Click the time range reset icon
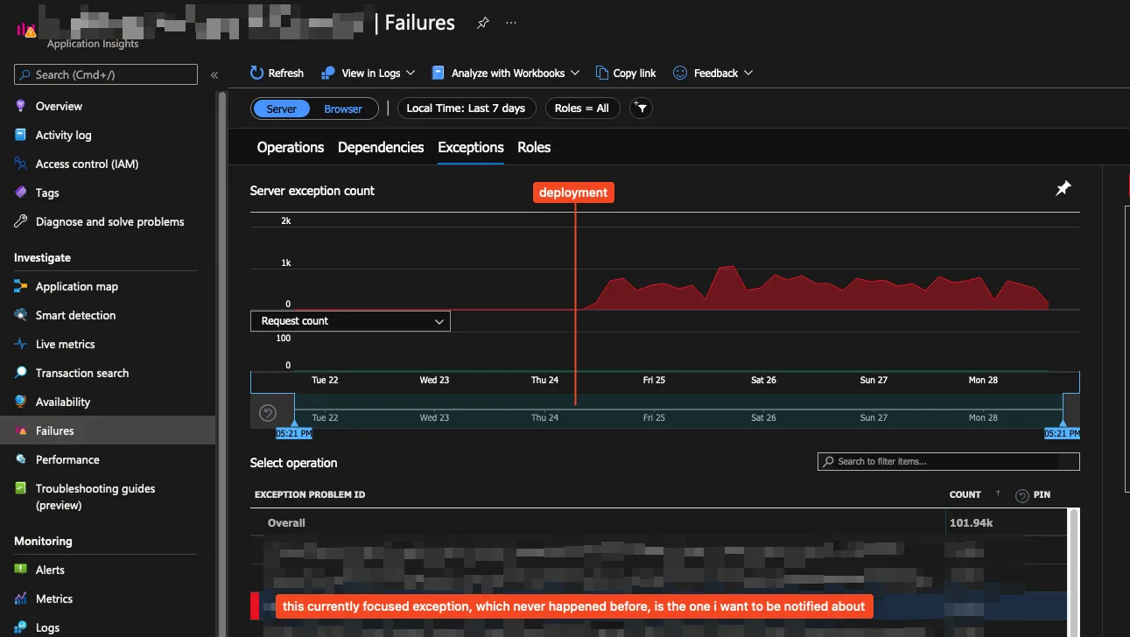The image size is (1130, 637). (269, 413)
